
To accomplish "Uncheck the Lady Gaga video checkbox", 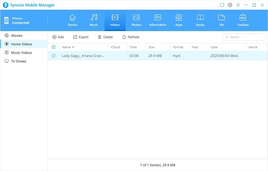I will pos(54,56).
